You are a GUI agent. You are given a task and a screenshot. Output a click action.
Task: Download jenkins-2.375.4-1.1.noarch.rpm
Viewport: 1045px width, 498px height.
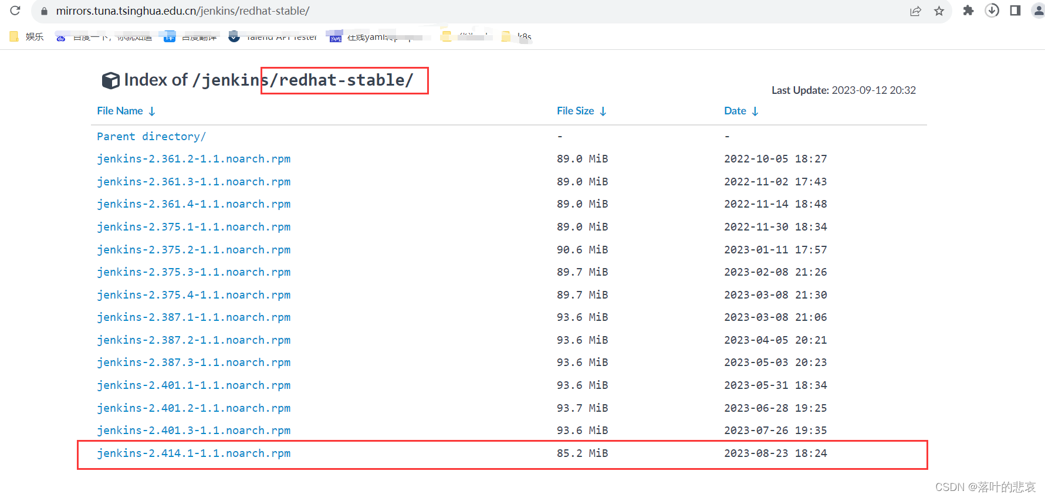tap(194, 295)
